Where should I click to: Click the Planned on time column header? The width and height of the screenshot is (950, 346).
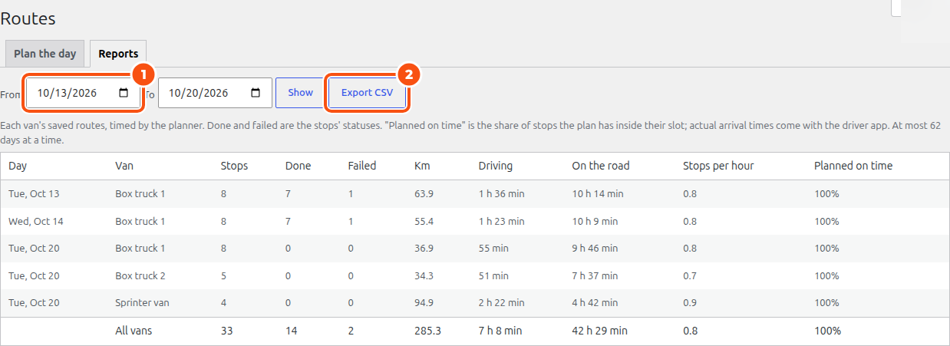pos(853,166)
